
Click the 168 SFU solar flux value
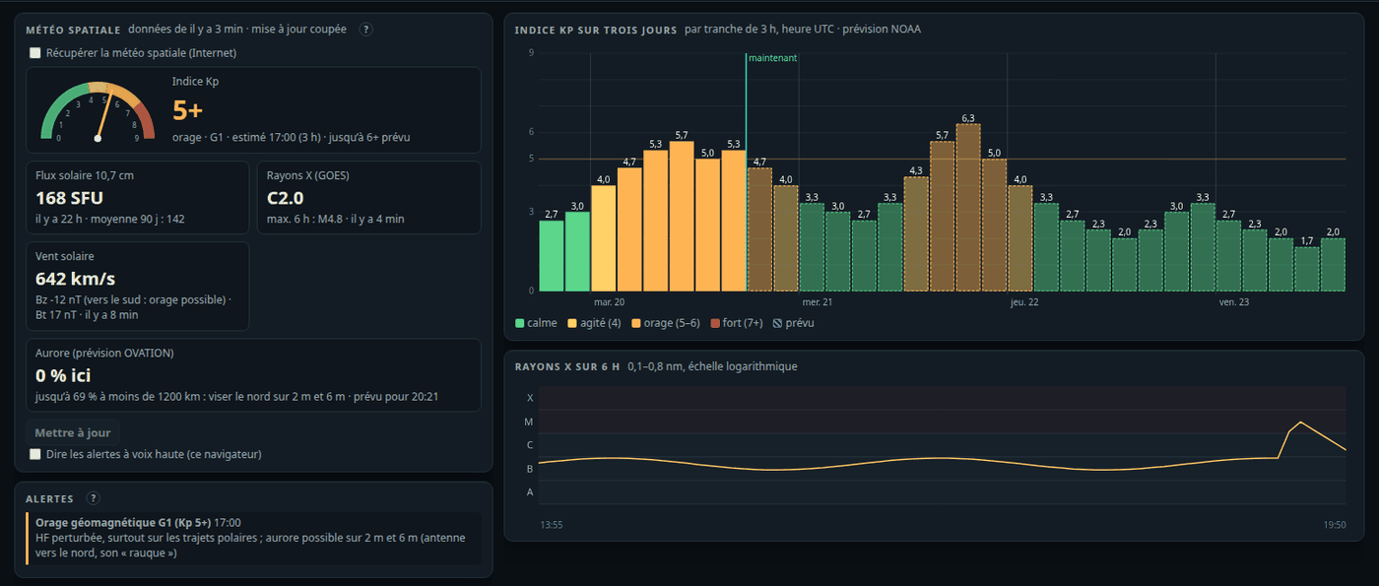pyautogui.click(x=71, y=198)
